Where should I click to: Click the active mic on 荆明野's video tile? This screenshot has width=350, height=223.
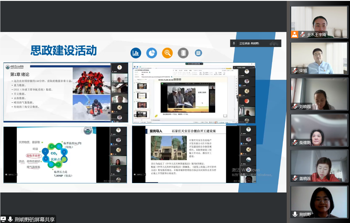pyautogui.click(x=295, y=214)
